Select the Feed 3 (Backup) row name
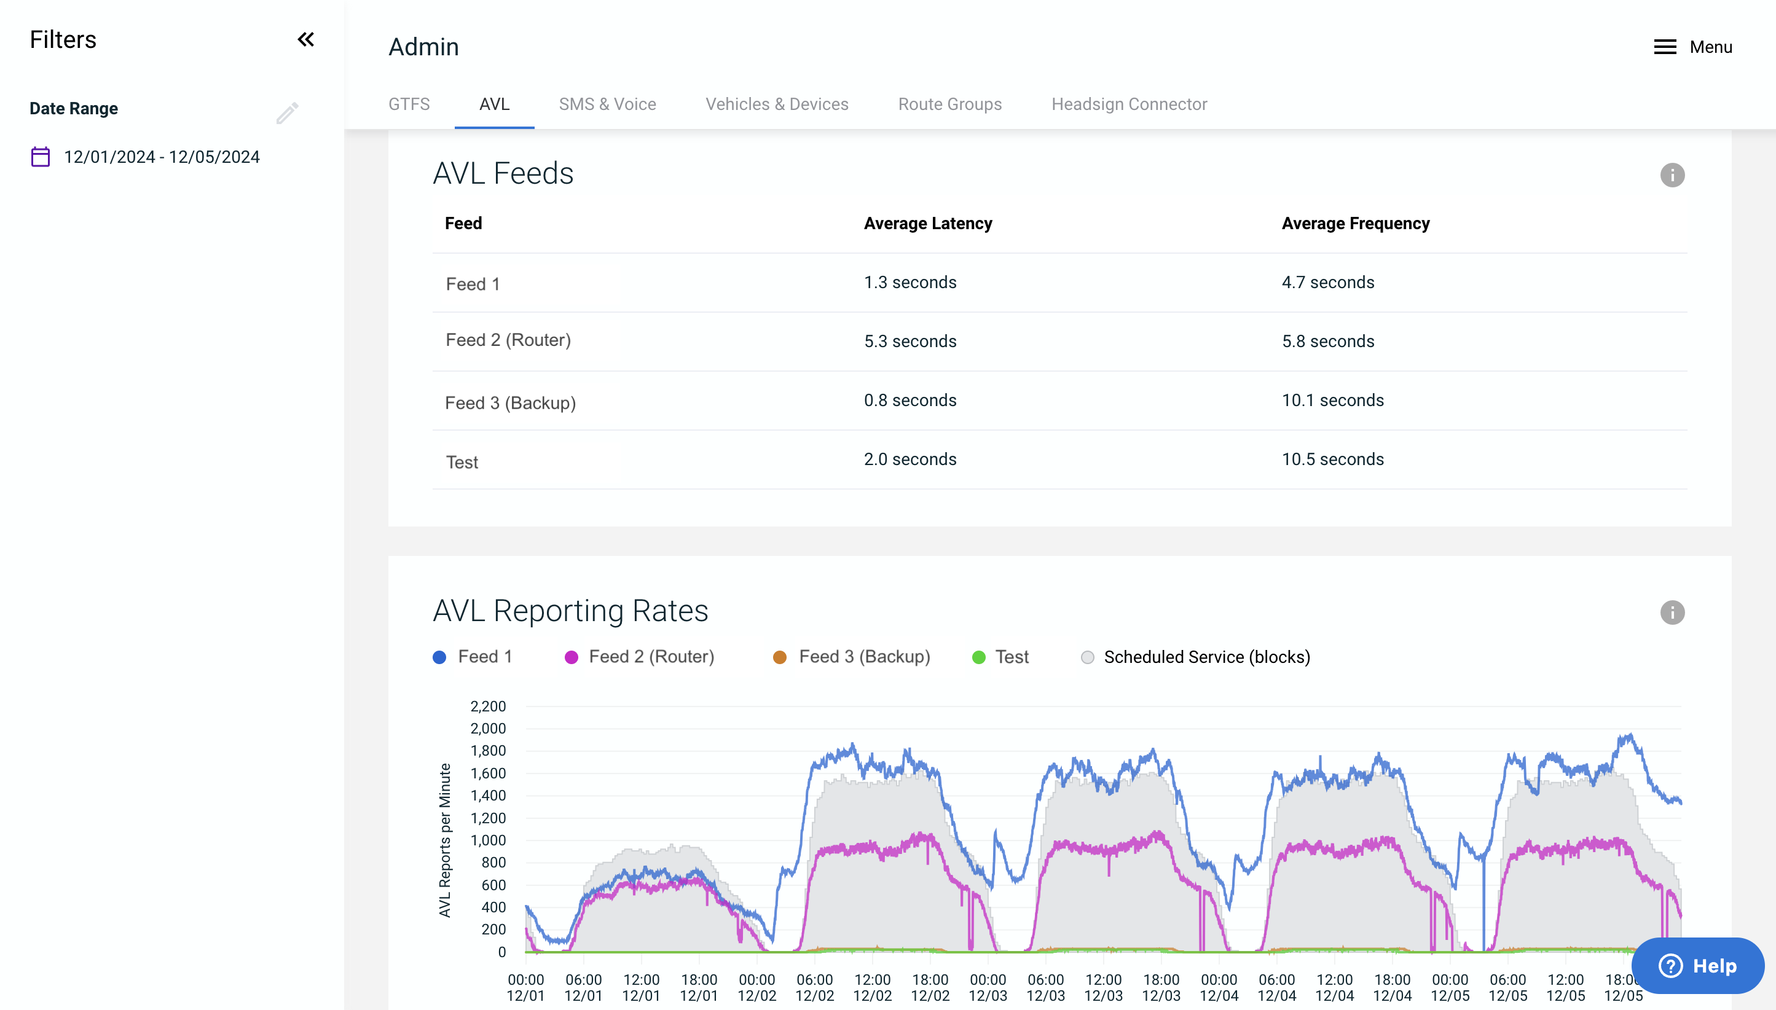This screenshot has height=1010, width=1776. (x=511, y=403)
